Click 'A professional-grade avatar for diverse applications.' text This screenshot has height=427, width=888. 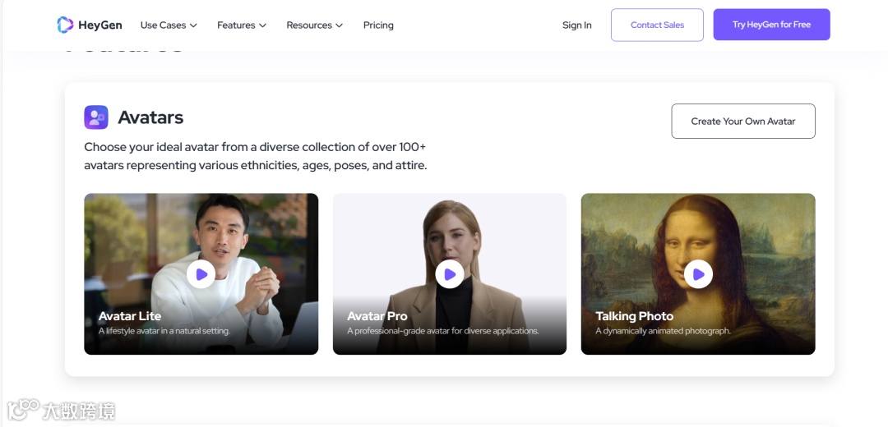(443, 331)
